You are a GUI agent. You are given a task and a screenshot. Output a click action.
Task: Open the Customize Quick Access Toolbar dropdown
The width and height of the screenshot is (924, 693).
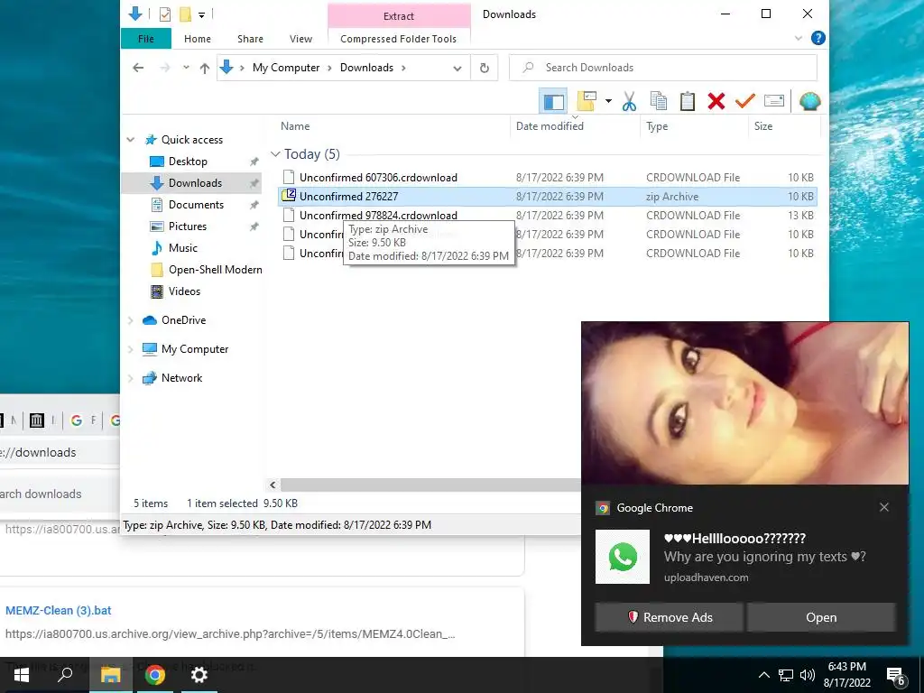tap(201, 14)
